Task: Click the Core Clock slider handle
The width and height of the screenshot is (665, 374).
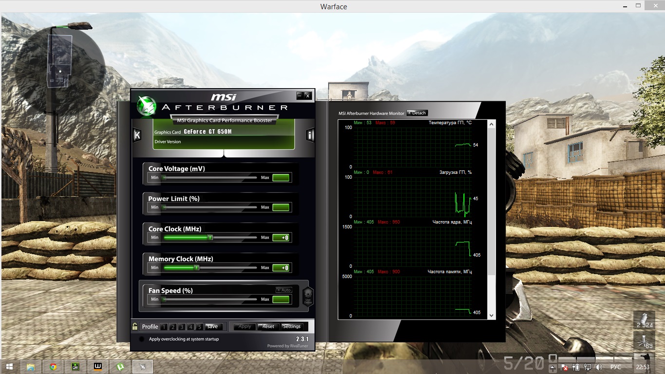Action: (210, 238)
